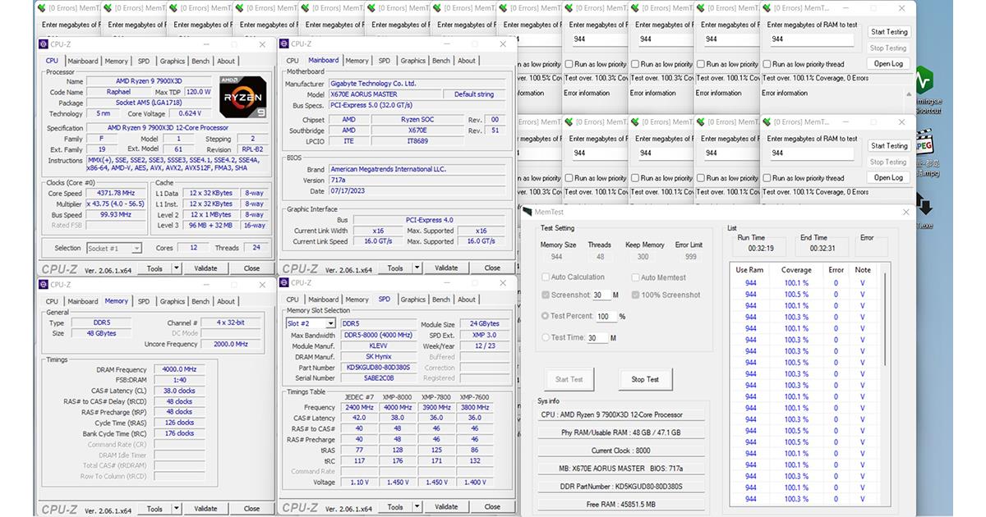This screenshot has height=517, width=986.
Task: Click the CPU-Z title icon of the Motherboard window
Action: (x=284, y=44)
